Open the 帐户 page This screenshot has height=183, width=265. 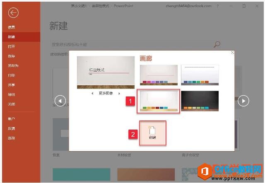click(x=11, y=119)
